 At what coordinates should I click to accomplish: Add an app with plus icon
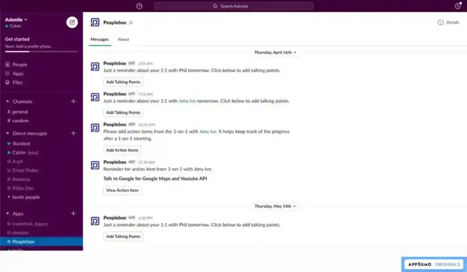pos(73,213)
